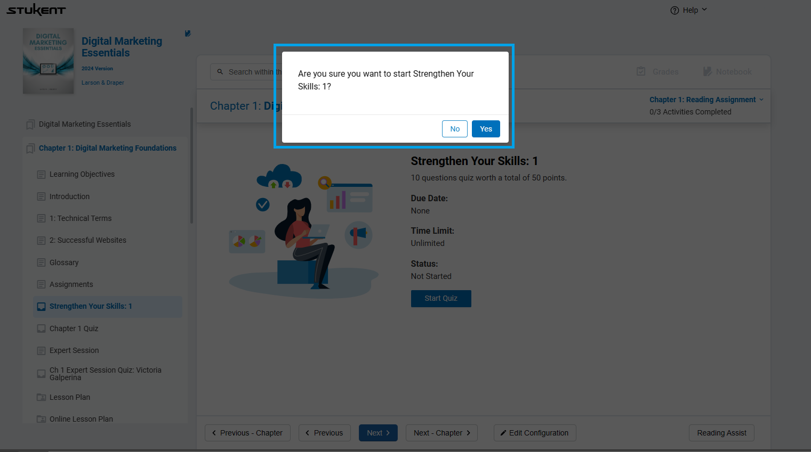Click the bookmark icon beside Chapter 1 title
Image resolution: width=811 pixels, height=452 pixels.
(30, 149)
